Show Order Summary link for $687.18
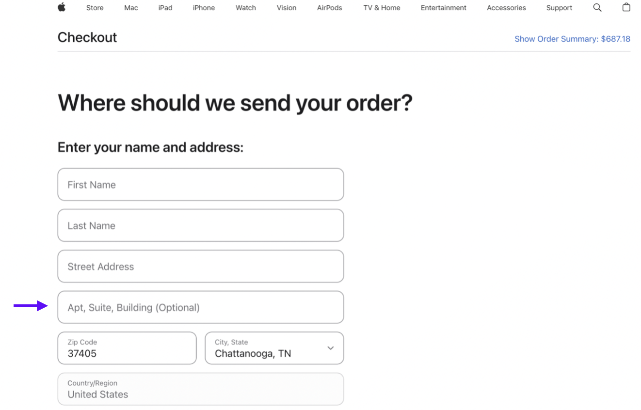641x410 pixels. pos(572,39)
